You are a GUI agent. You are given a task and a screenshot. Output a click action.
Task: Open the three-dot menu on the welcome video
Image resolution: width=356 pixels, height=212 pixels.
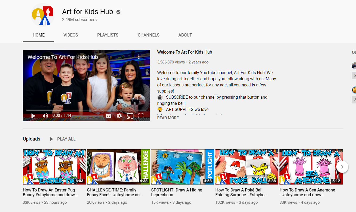(x=139, y=57)
